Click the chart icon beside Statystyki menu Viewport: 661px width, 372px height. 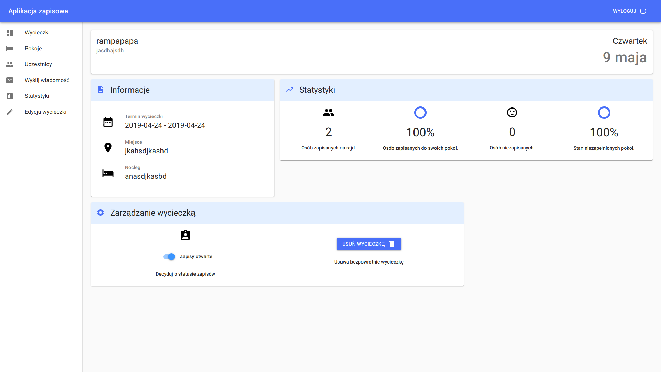point(10,96)
